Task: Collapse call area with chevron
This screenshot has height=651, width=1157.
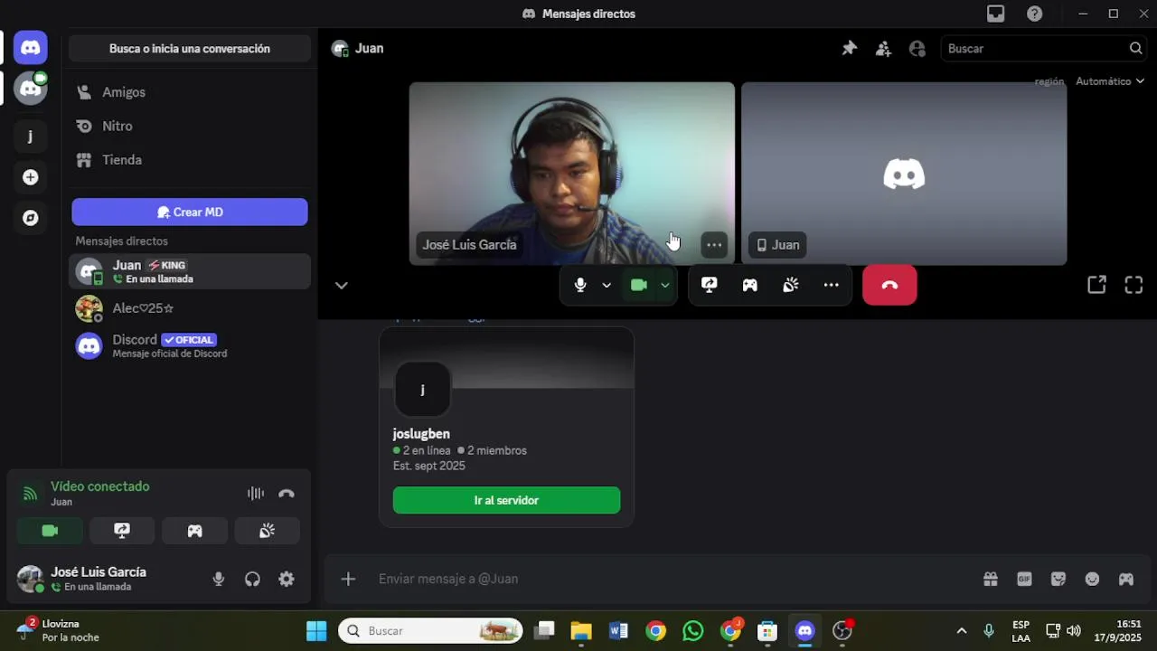Action: (341, 285)
